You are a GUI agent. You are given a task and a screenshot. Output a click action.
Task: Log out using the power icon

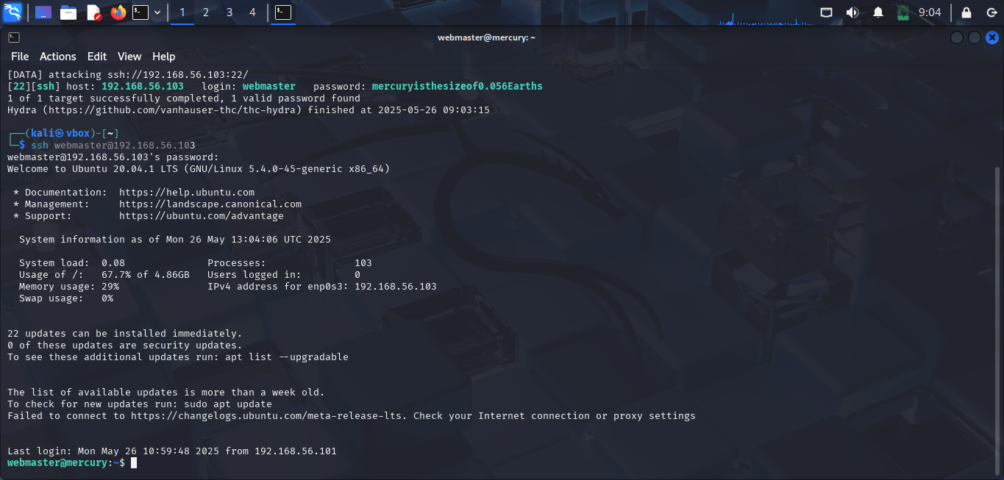[991, 12]
